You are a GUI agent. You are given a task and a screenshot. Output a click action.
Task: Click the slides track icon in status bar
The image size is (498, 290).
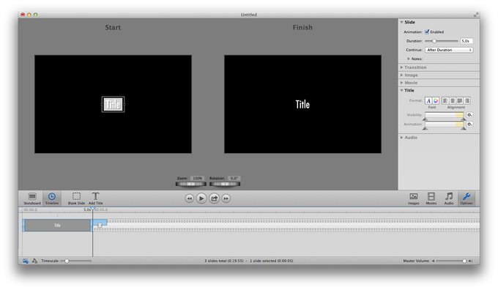pyautogui.click(x=26, y=261)
